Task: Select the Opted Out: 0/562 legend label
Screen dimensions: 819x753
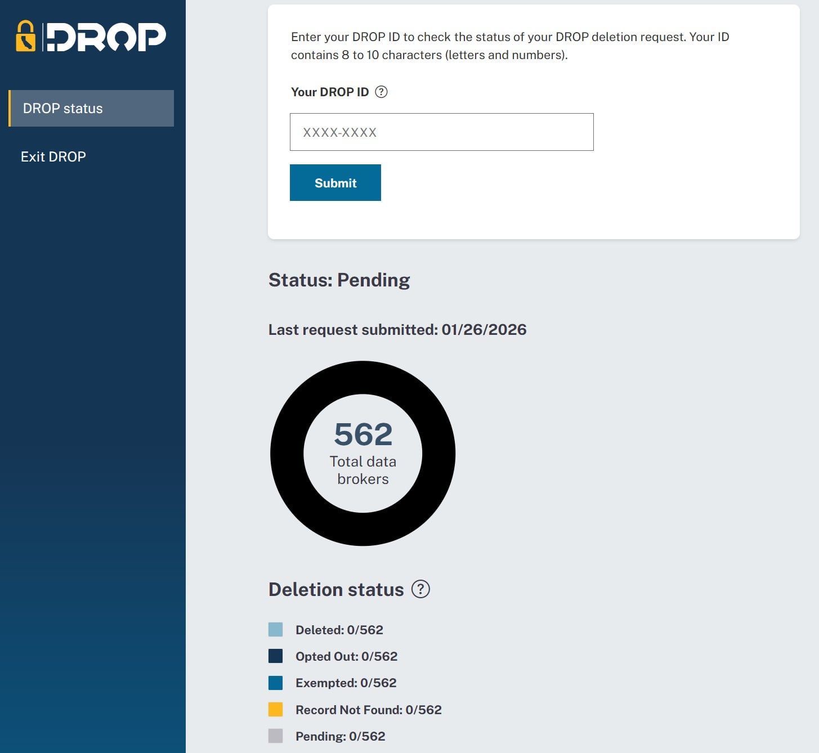Action: click(x=346, y=656)
